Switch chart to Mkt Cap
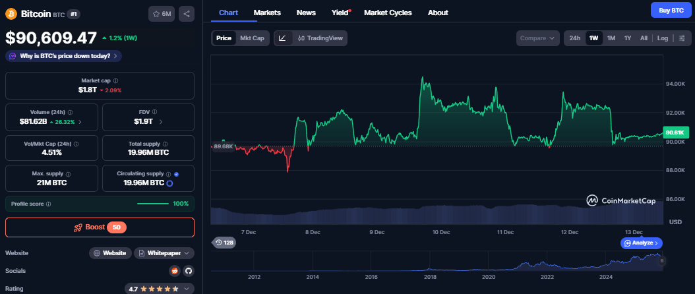This screenshot has width=695, height=294. tap(252, 38)
